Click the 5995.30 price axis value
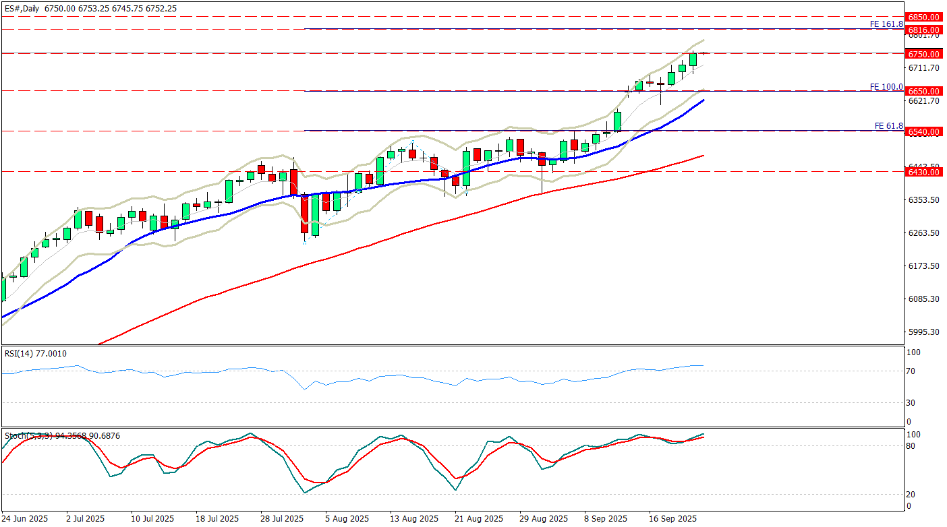This screenshot has height=527, width=947. (x=924, y=332)
